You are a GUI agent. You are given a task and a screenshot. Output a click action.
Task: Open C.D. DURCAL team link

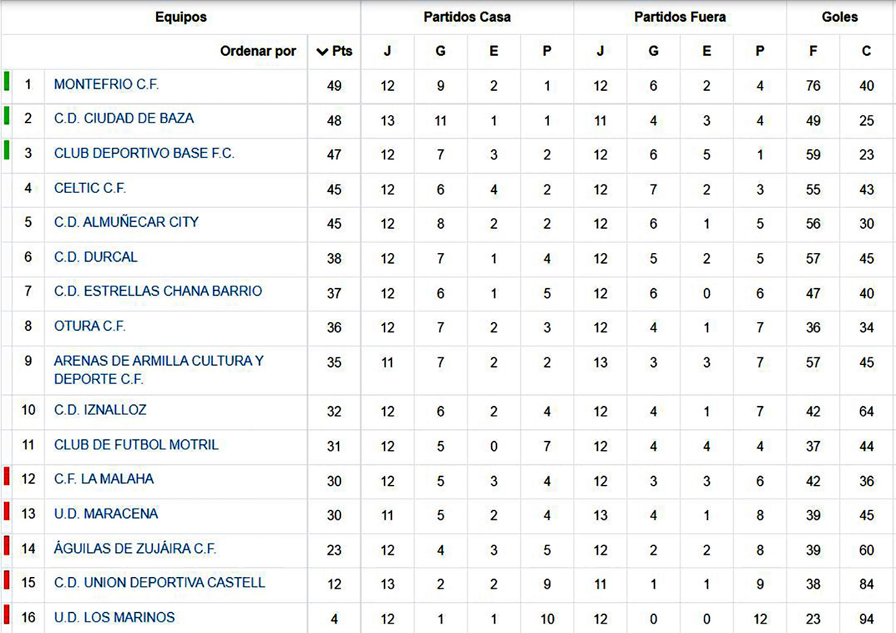coord(96,257)
